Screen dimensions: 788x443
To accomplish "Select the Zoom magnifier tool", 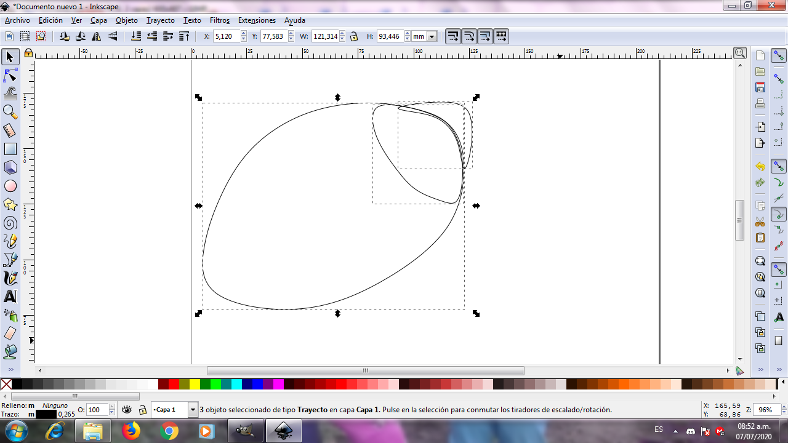I will 10,112.
